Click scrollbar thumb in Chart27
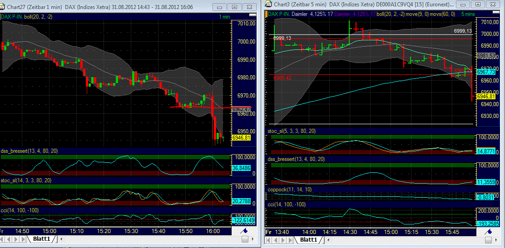 [x=245, y=239]
